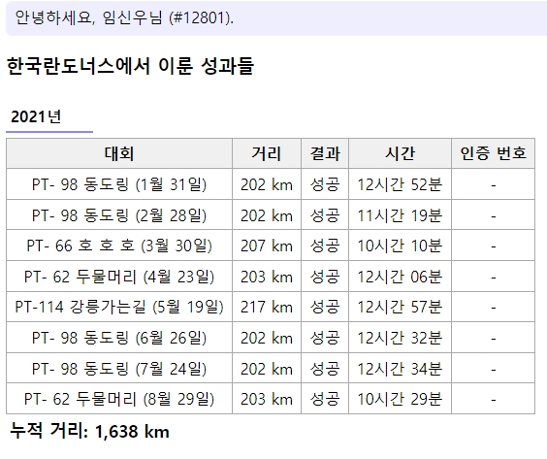This screenshot has height=459, width=547.
Task: Click the greeting banner 안녕하세요, 임신우님 (#12801)
Action: [276, 18]
